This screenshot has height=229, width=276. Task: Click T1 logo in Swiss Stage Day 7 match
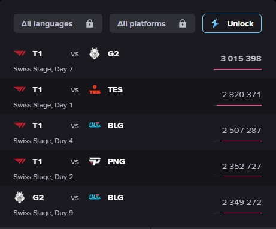click(20, 53)
